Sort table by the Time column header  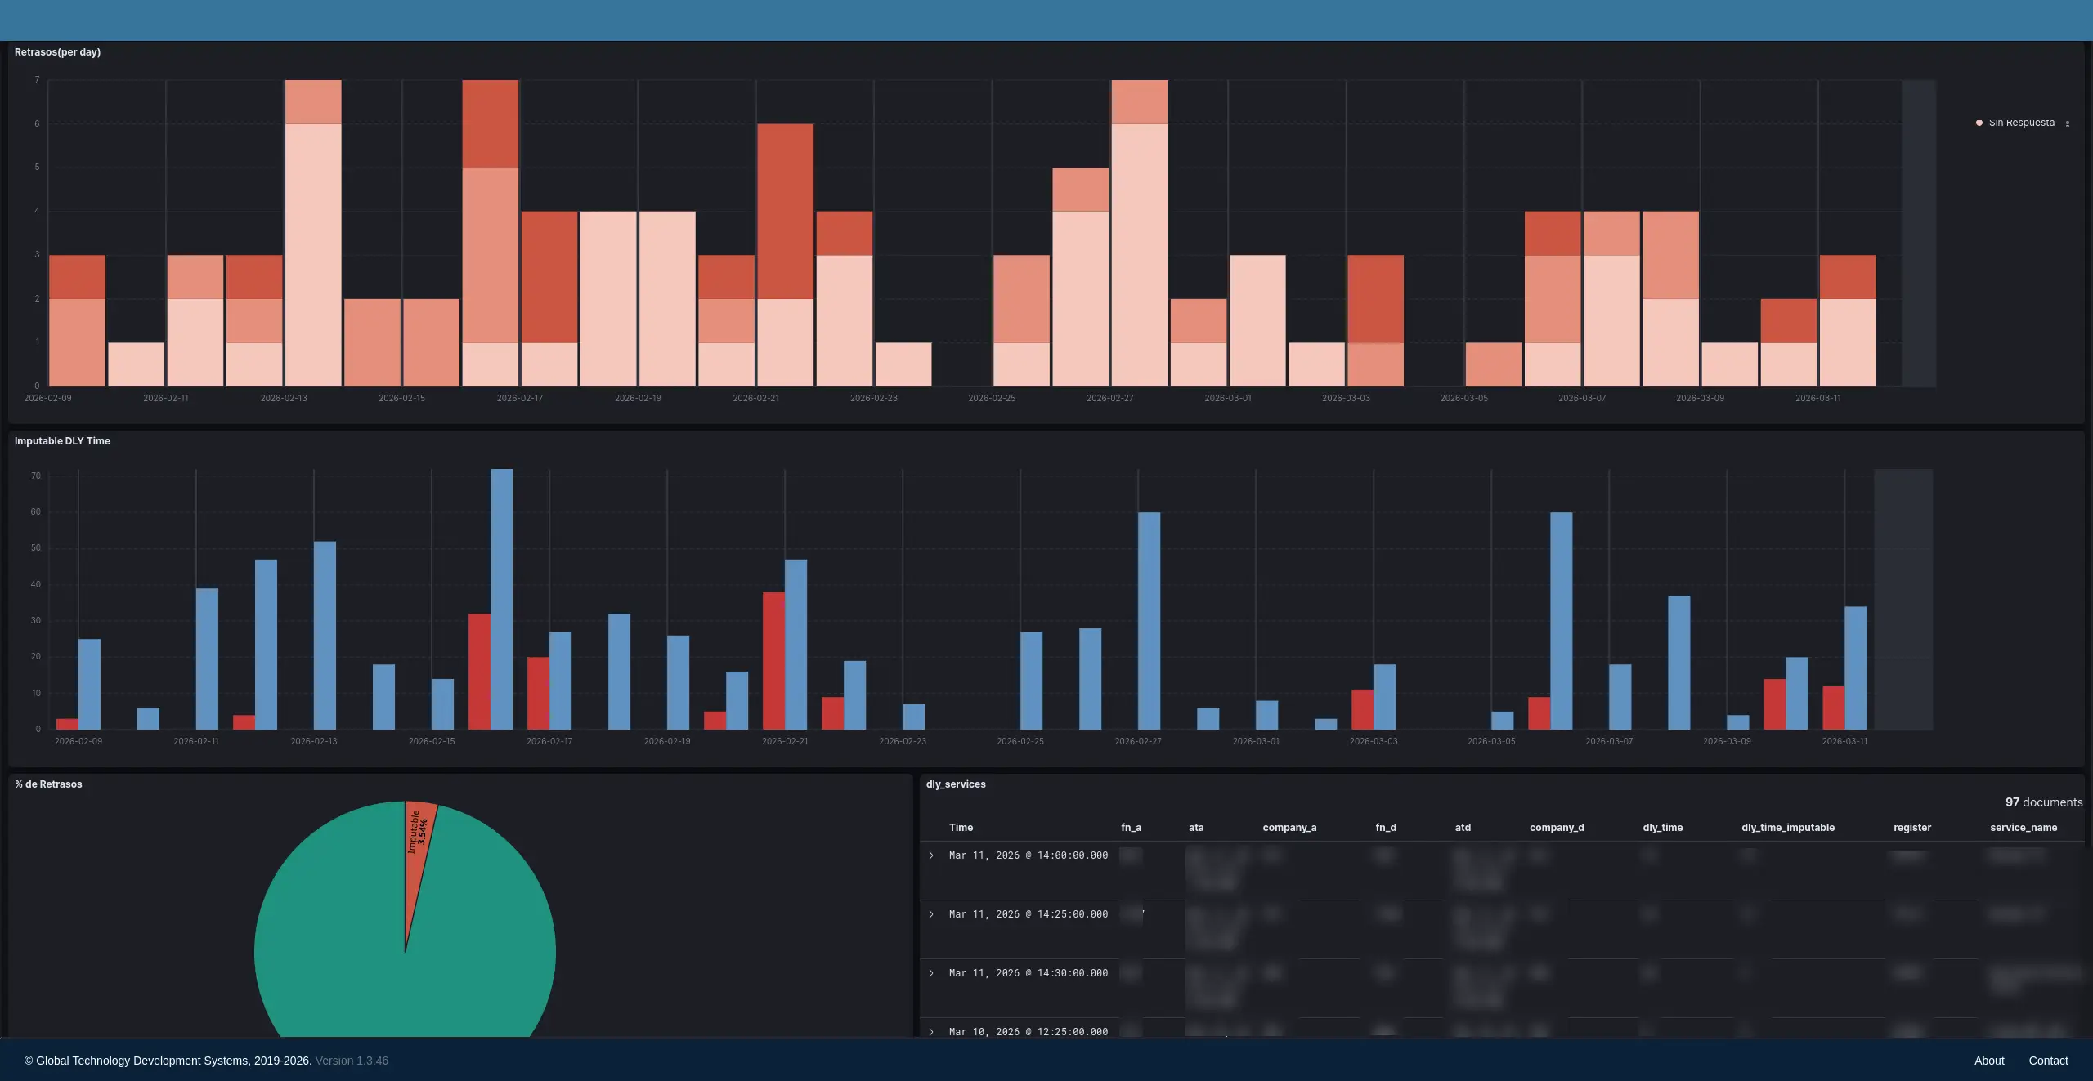pos(961,828)
